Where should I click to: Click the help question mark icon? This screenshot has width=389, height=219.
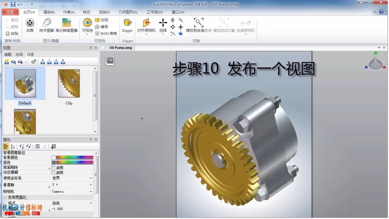pos(381,12)
